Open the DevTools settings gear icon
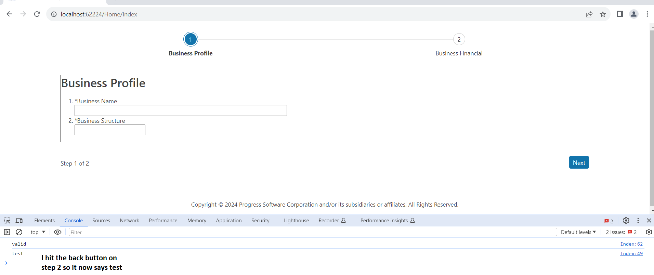Viewport: 654px width, 275px height. click(x=626, y=221)
